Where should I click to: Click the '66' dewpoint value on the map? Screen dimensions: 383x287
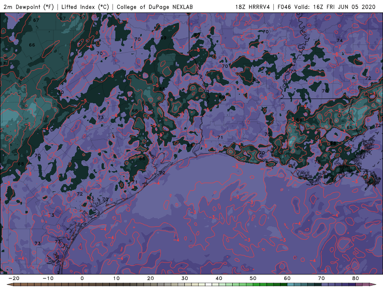tap(32, 45)
